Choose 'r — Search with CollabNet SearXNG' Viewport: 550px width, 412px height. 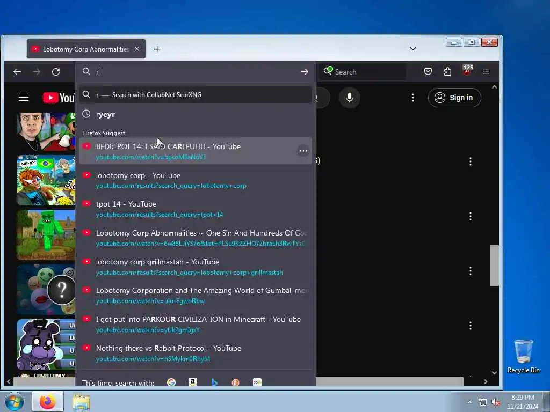(x=196, y=94)
